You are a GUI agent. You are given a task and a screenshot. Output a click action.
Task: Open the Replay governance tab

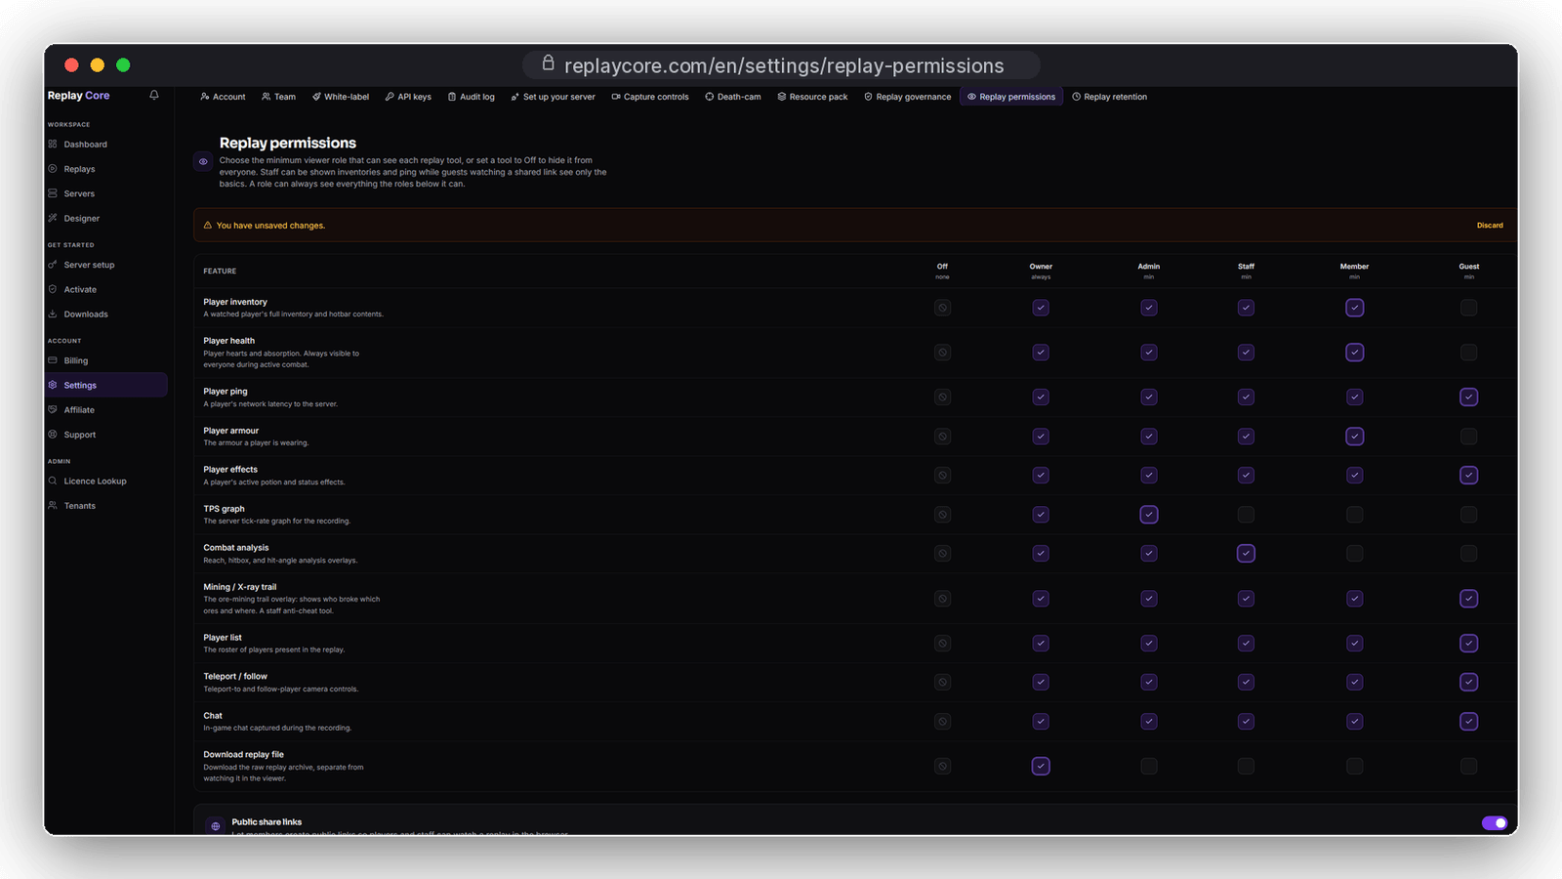pyautogui.click(x=907, y=97)
